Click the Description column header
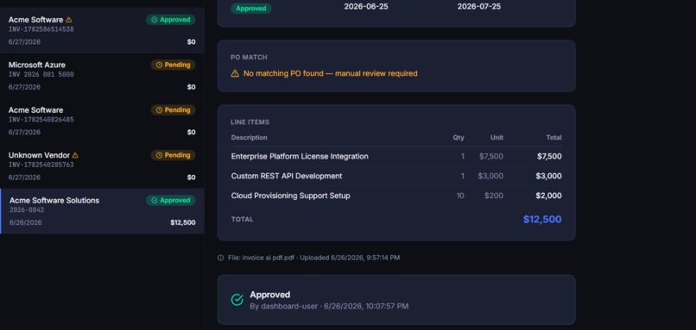The height and width of the screenshot is (330, 696). [249, 138]
